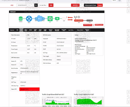The height and width of the screenshot is (107, 130).
Task: Open the Last Usage IPTV tab
Action: [64, 30]
